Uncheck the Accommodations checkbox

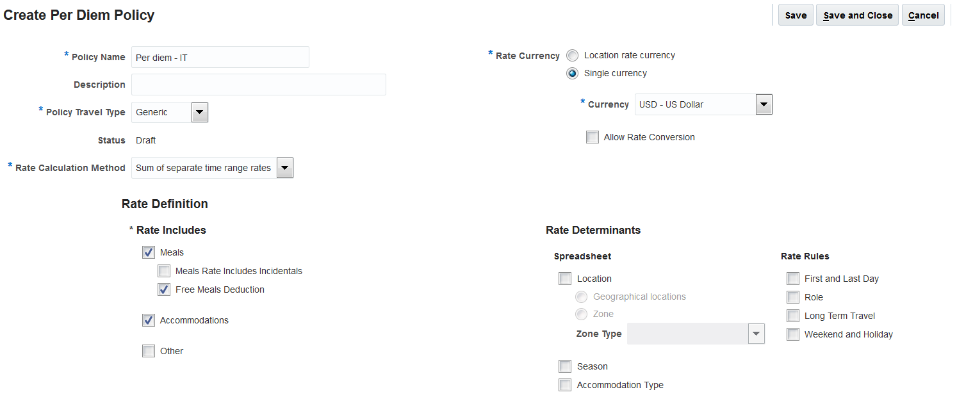point(149,320)
